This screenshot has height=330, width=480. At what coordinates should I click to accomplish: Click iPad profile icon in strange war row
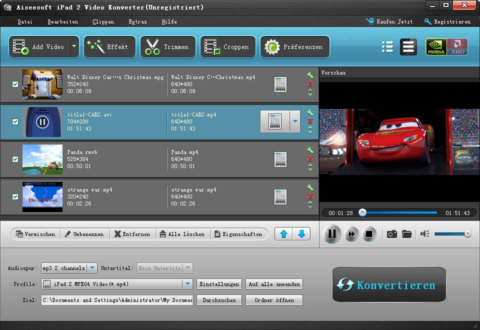280,197
